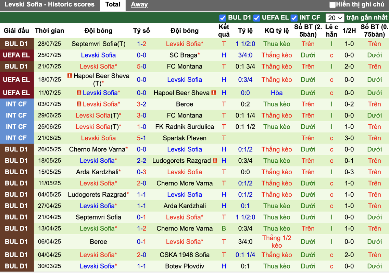
Task: Click FK Radnik Surdulica team name
Action: 185,127
